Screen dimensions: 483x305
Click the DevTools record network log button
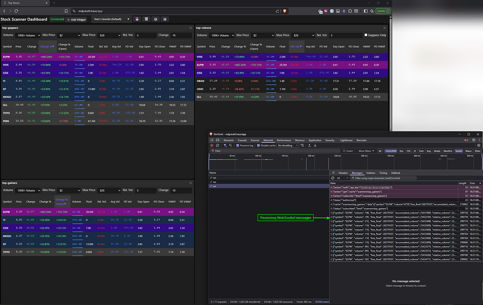click(212, 145)
